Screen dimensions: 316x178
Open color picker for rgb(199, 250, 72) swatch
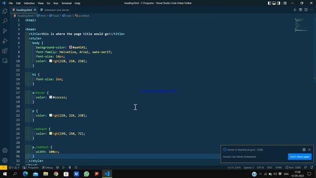pyautogui.click(x=50, y=133)
